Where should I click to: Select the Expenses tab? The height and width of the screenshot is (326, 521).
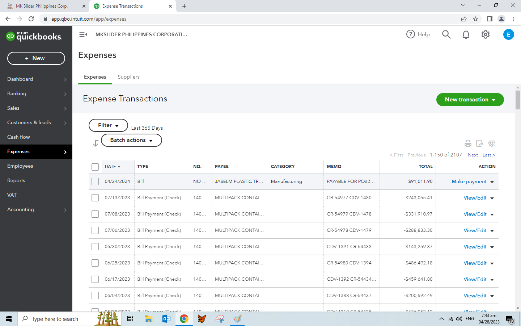95,77
